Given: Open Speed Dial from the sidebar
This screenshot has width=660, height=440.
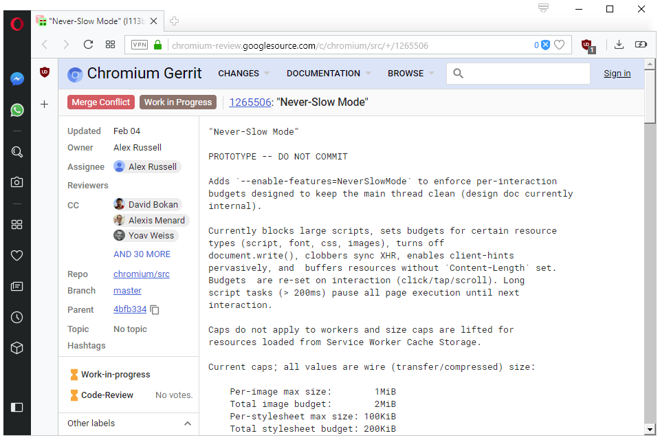Looking at the screenshot, I should (16, 224).
